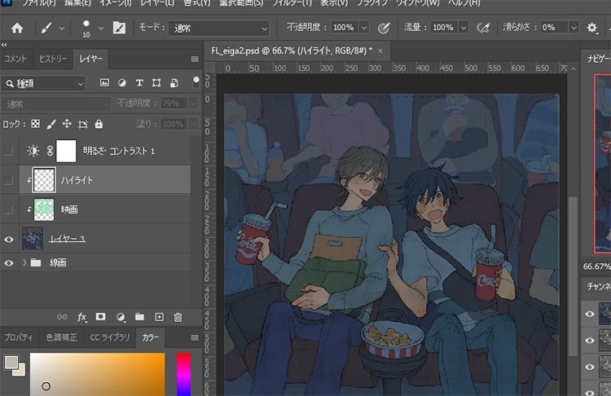The image size is (611, 396).
Task: Expand the 線画 layer group
Action: click(x=24, y=263)
